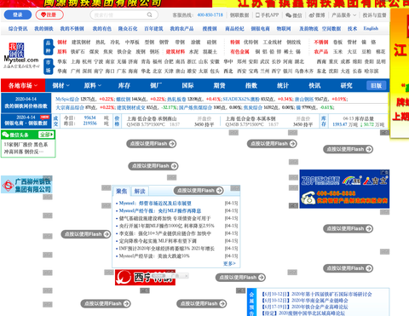409x316 pixels.
Task: Open the 钢厂 nav menu item
Action: pos(156,85)
